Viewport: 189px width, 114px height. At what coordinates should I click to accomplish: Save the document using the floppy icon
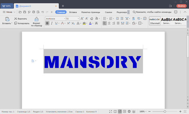tap(25, 12)
